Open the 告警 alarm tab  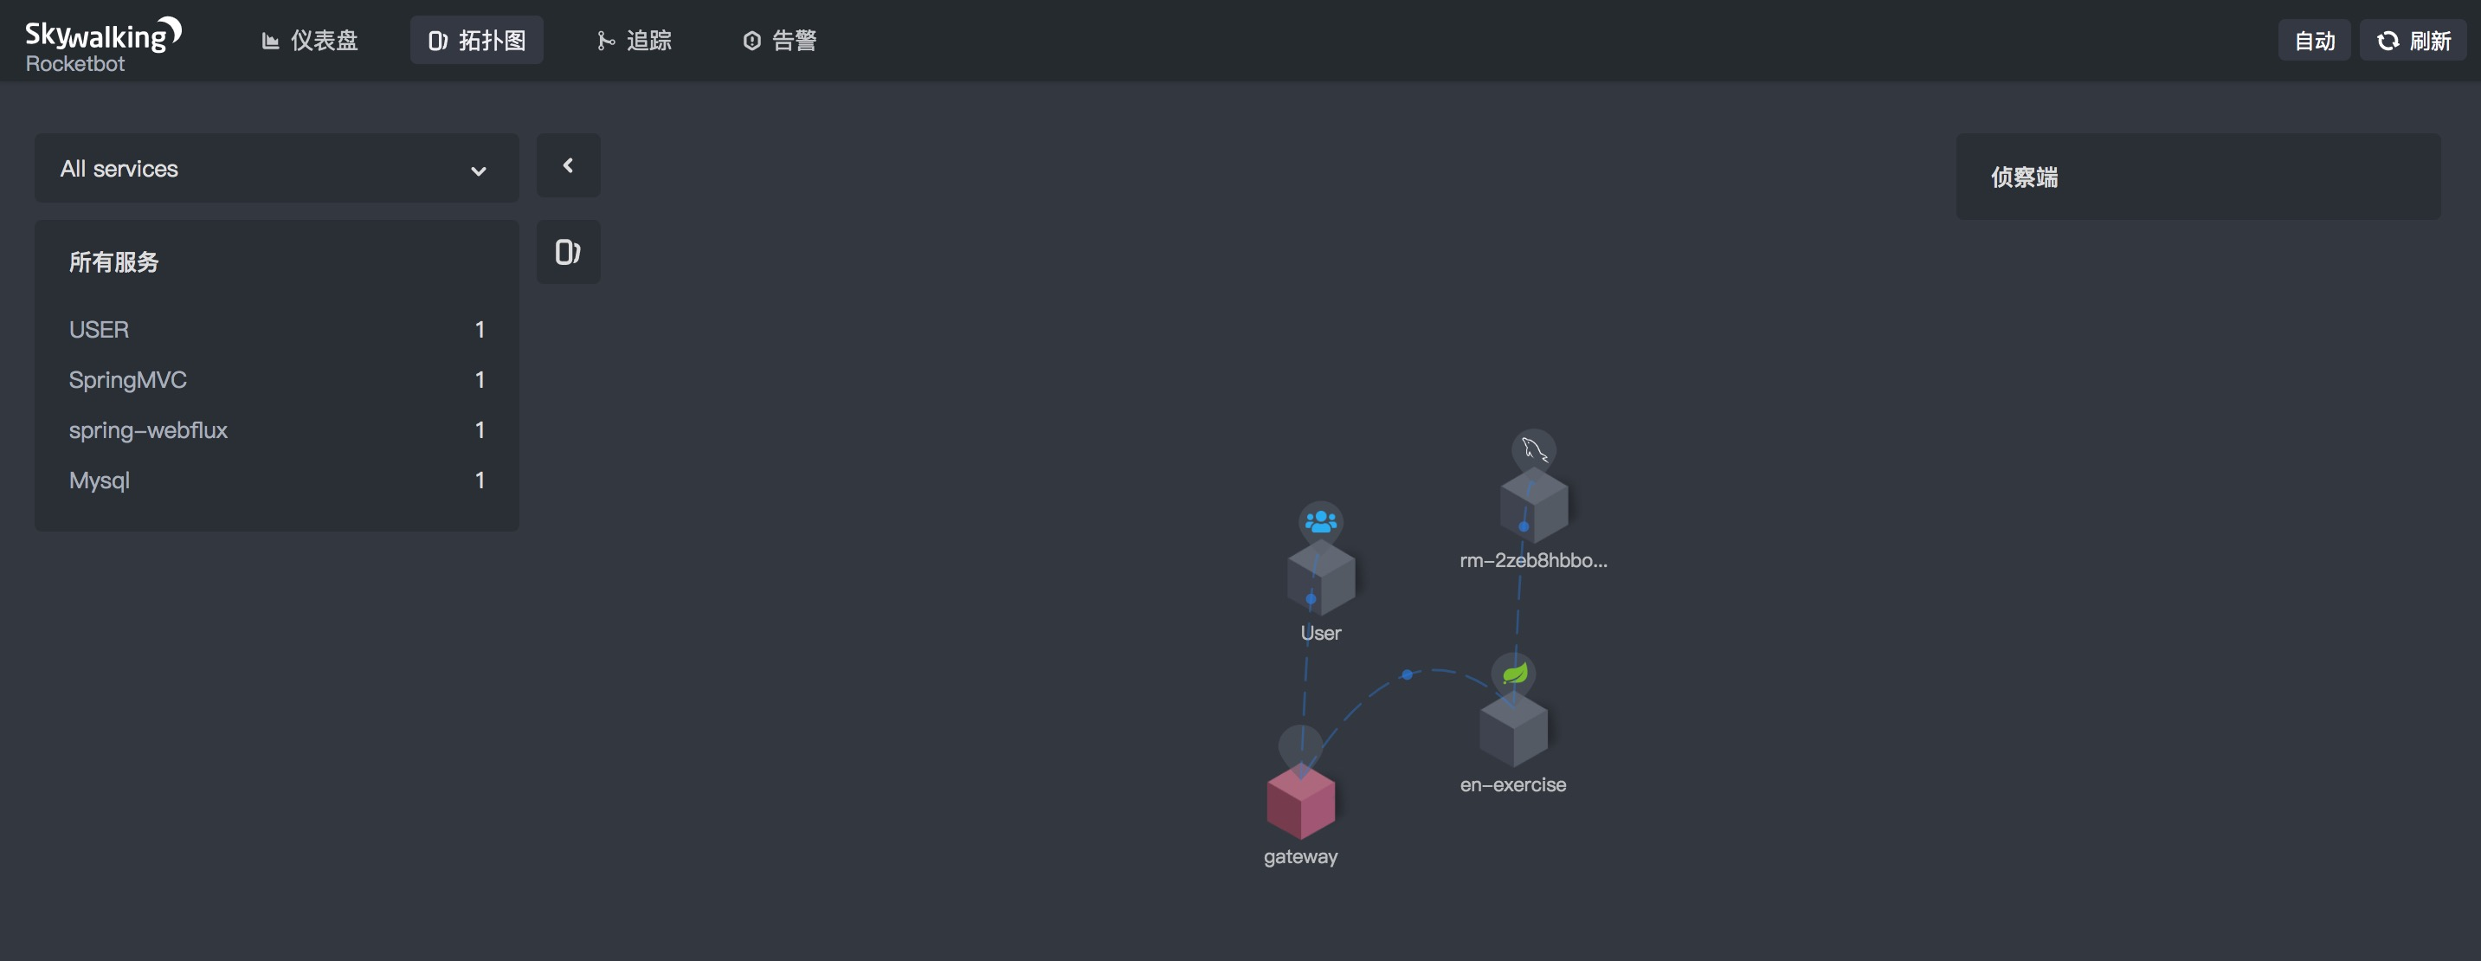pos(779,41)
